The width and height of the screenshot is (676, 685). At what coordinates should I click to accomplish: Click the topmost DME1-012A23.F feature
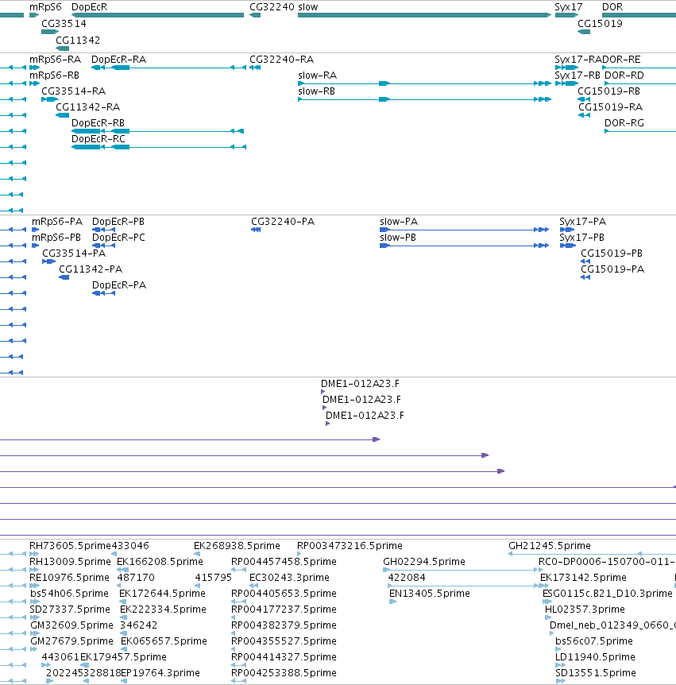tap(323, 392)
